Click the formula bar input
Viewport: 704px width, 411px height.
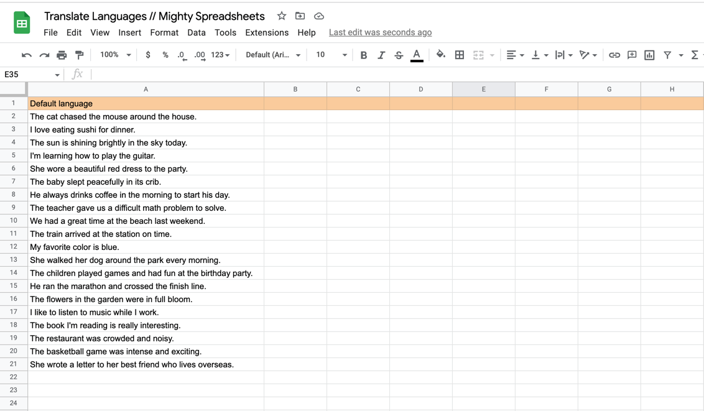pyautogui.click(x=397, y=75)
